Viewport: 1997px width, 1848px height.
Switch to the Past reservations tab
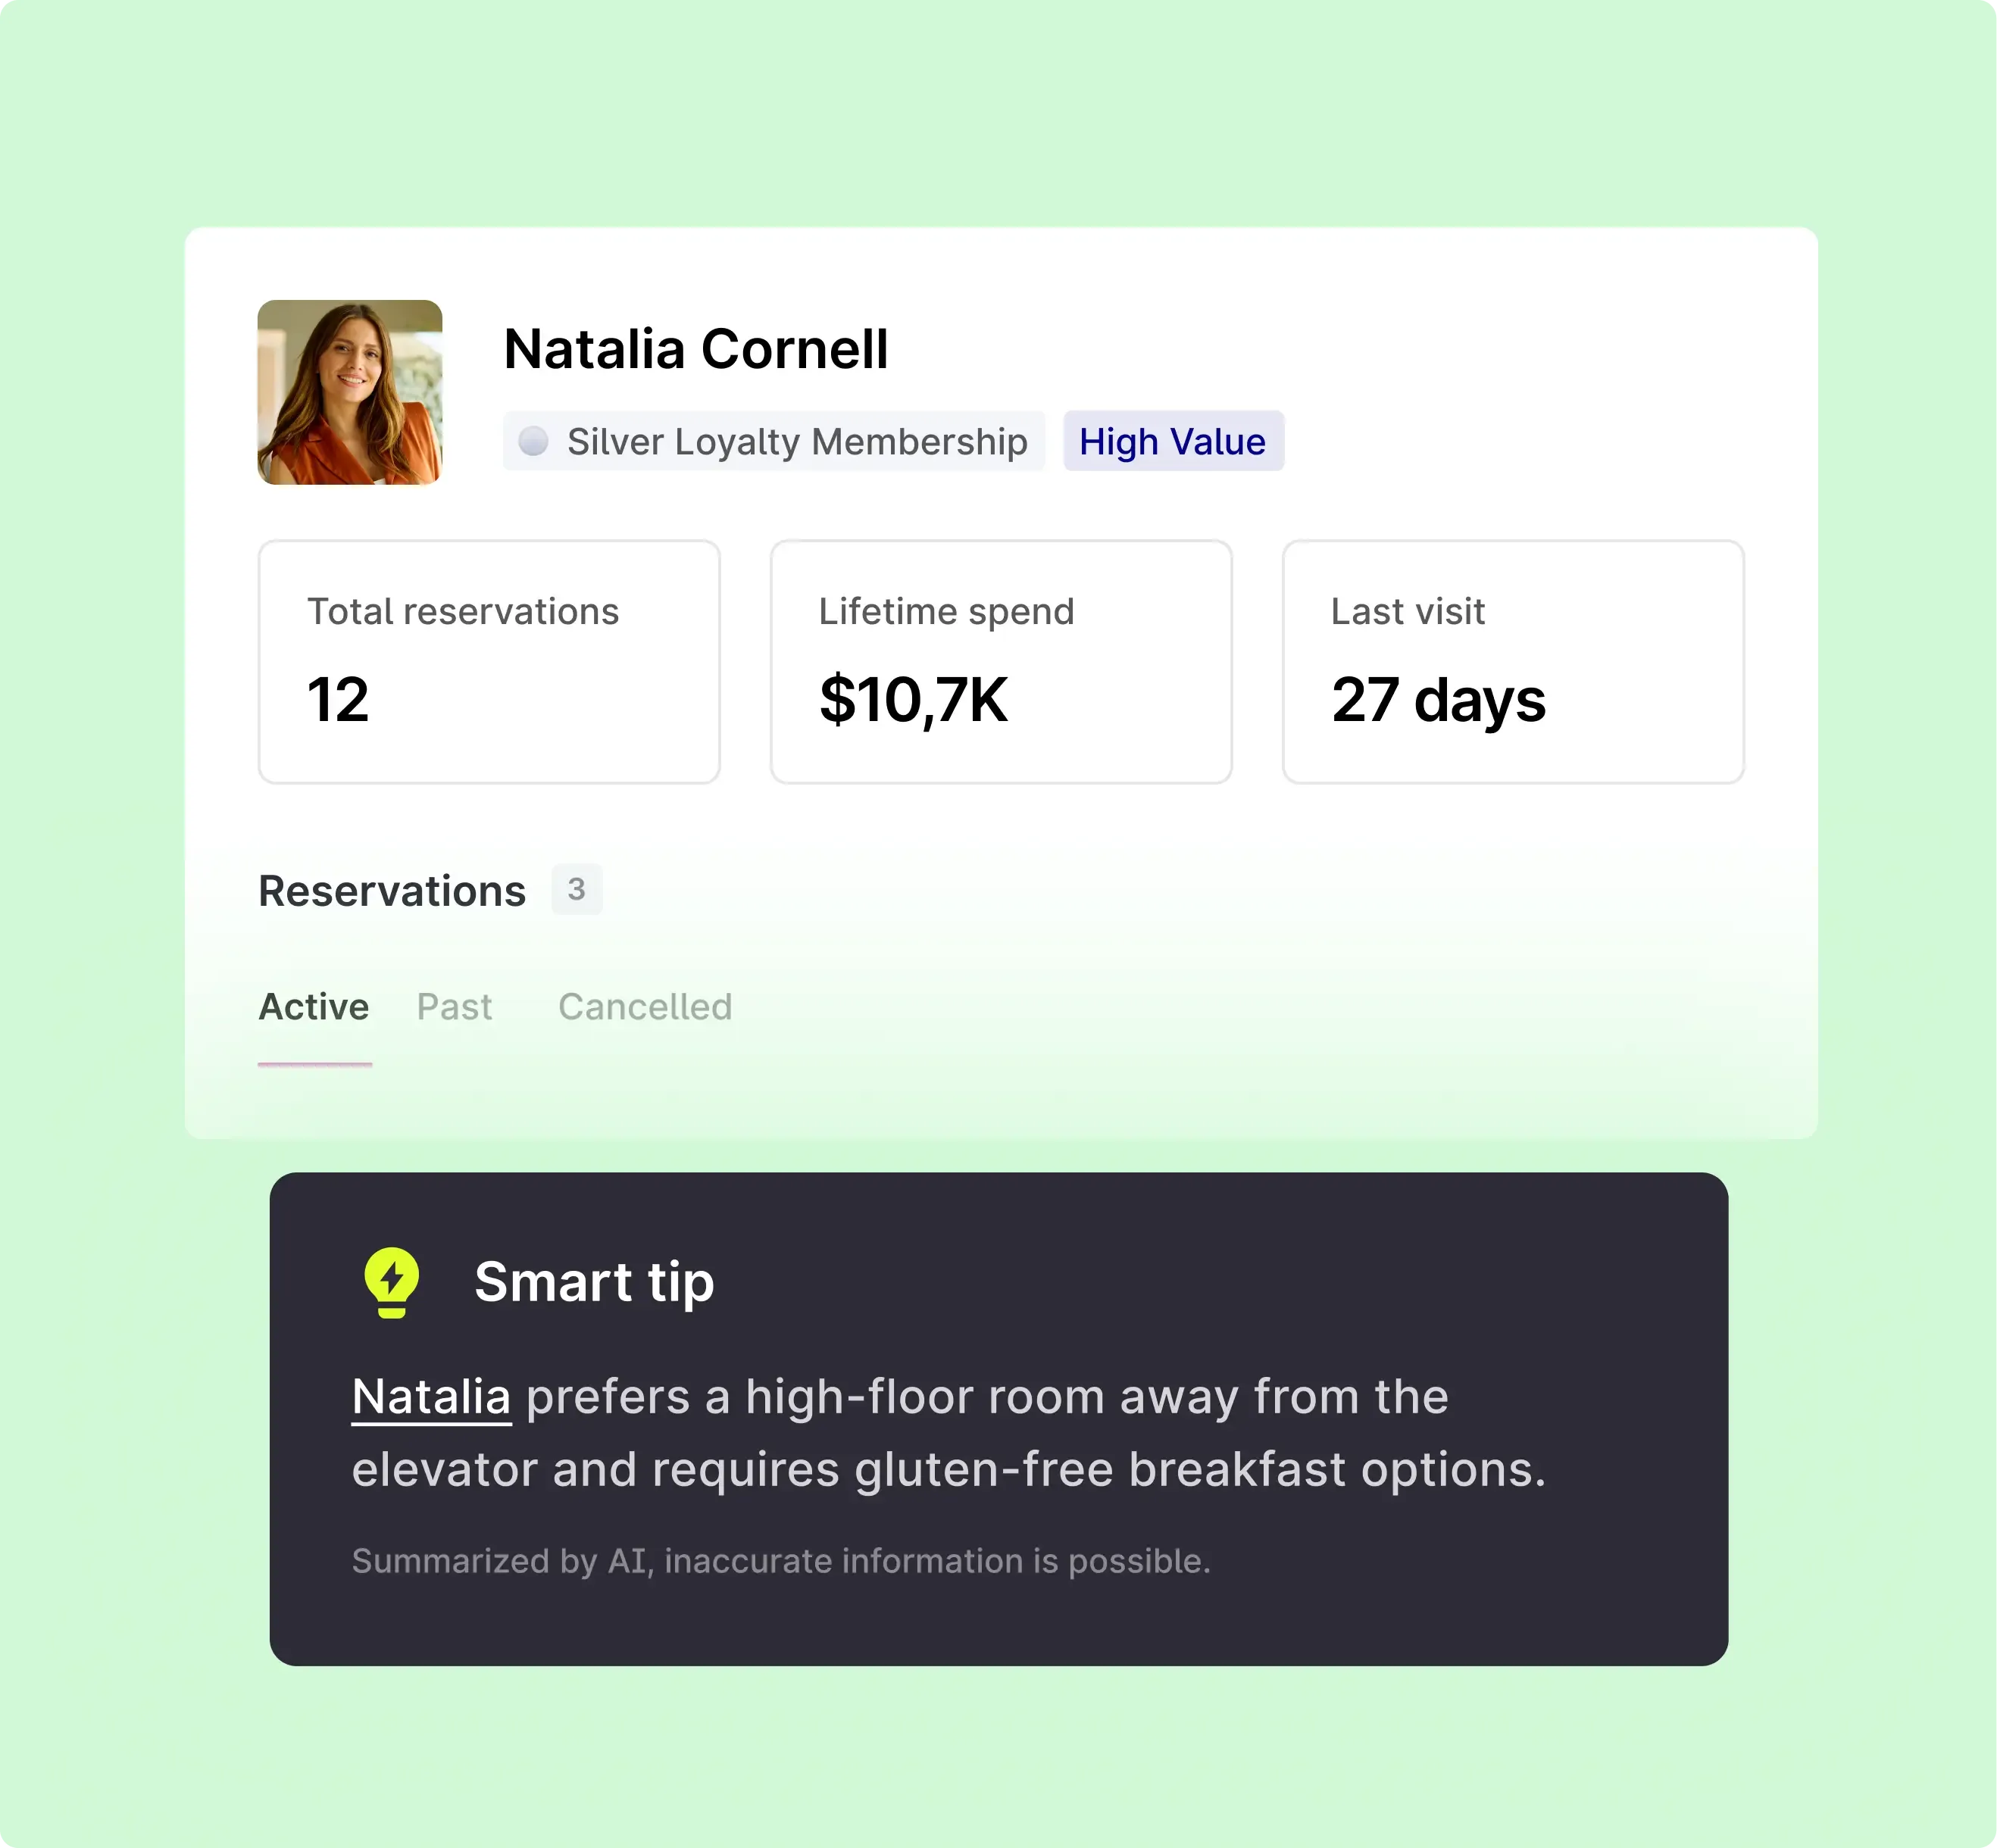pyautogui.click(x=455, y=1006)
